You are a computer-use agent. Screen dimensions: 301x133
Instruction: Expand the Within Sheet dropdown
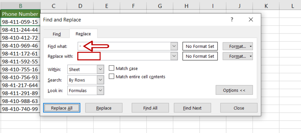click(x=101, y=69)
